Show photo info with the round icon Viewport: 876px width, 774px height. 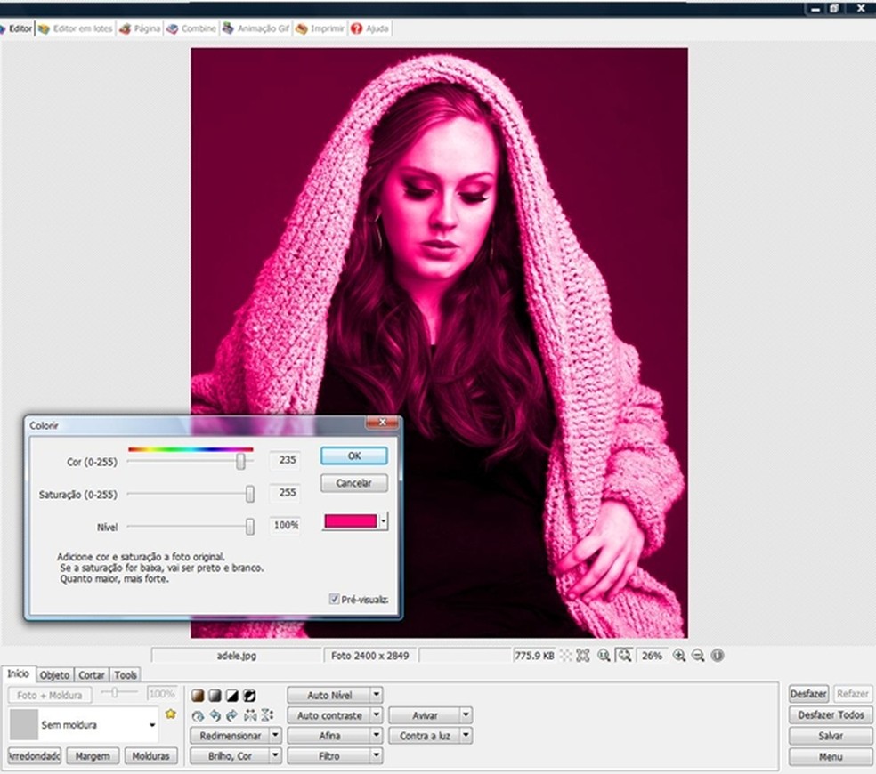[718, 656]
